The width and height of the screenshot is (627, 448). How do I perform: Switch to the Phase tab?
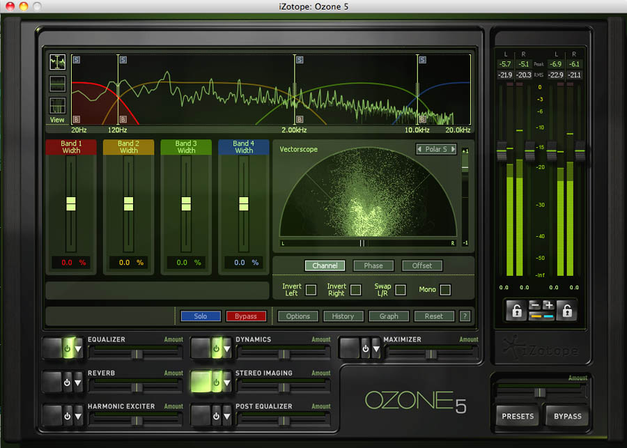373,265
